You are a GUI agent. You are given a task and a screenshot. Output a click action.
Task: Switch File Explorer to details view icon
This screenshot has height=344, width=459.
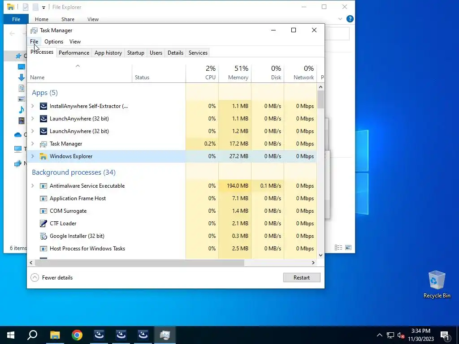[338, 247]
